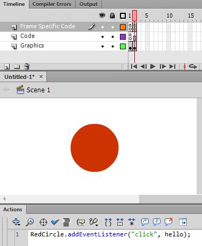
Task: Click the red circle on the stage
Action: point(94,148)
